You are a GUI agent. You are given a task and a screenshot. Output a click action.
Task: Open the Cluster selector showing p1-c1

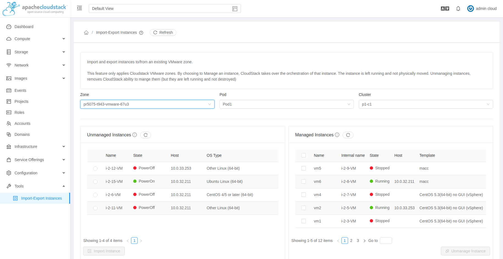(x=426, y=104)
